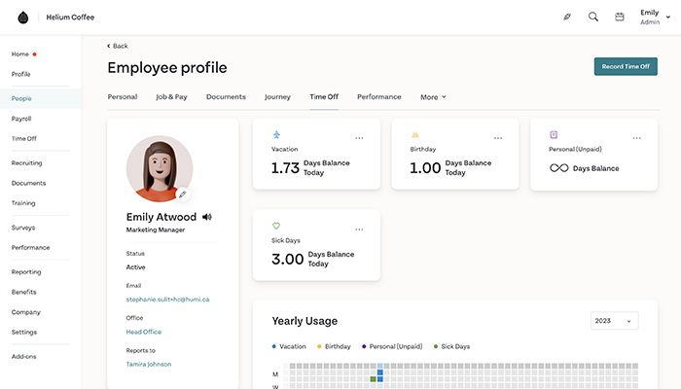The height and width of the screenshot is (389, 681).
Task: Click the Helium Coffee logo icon
Action: coord(23,17)
